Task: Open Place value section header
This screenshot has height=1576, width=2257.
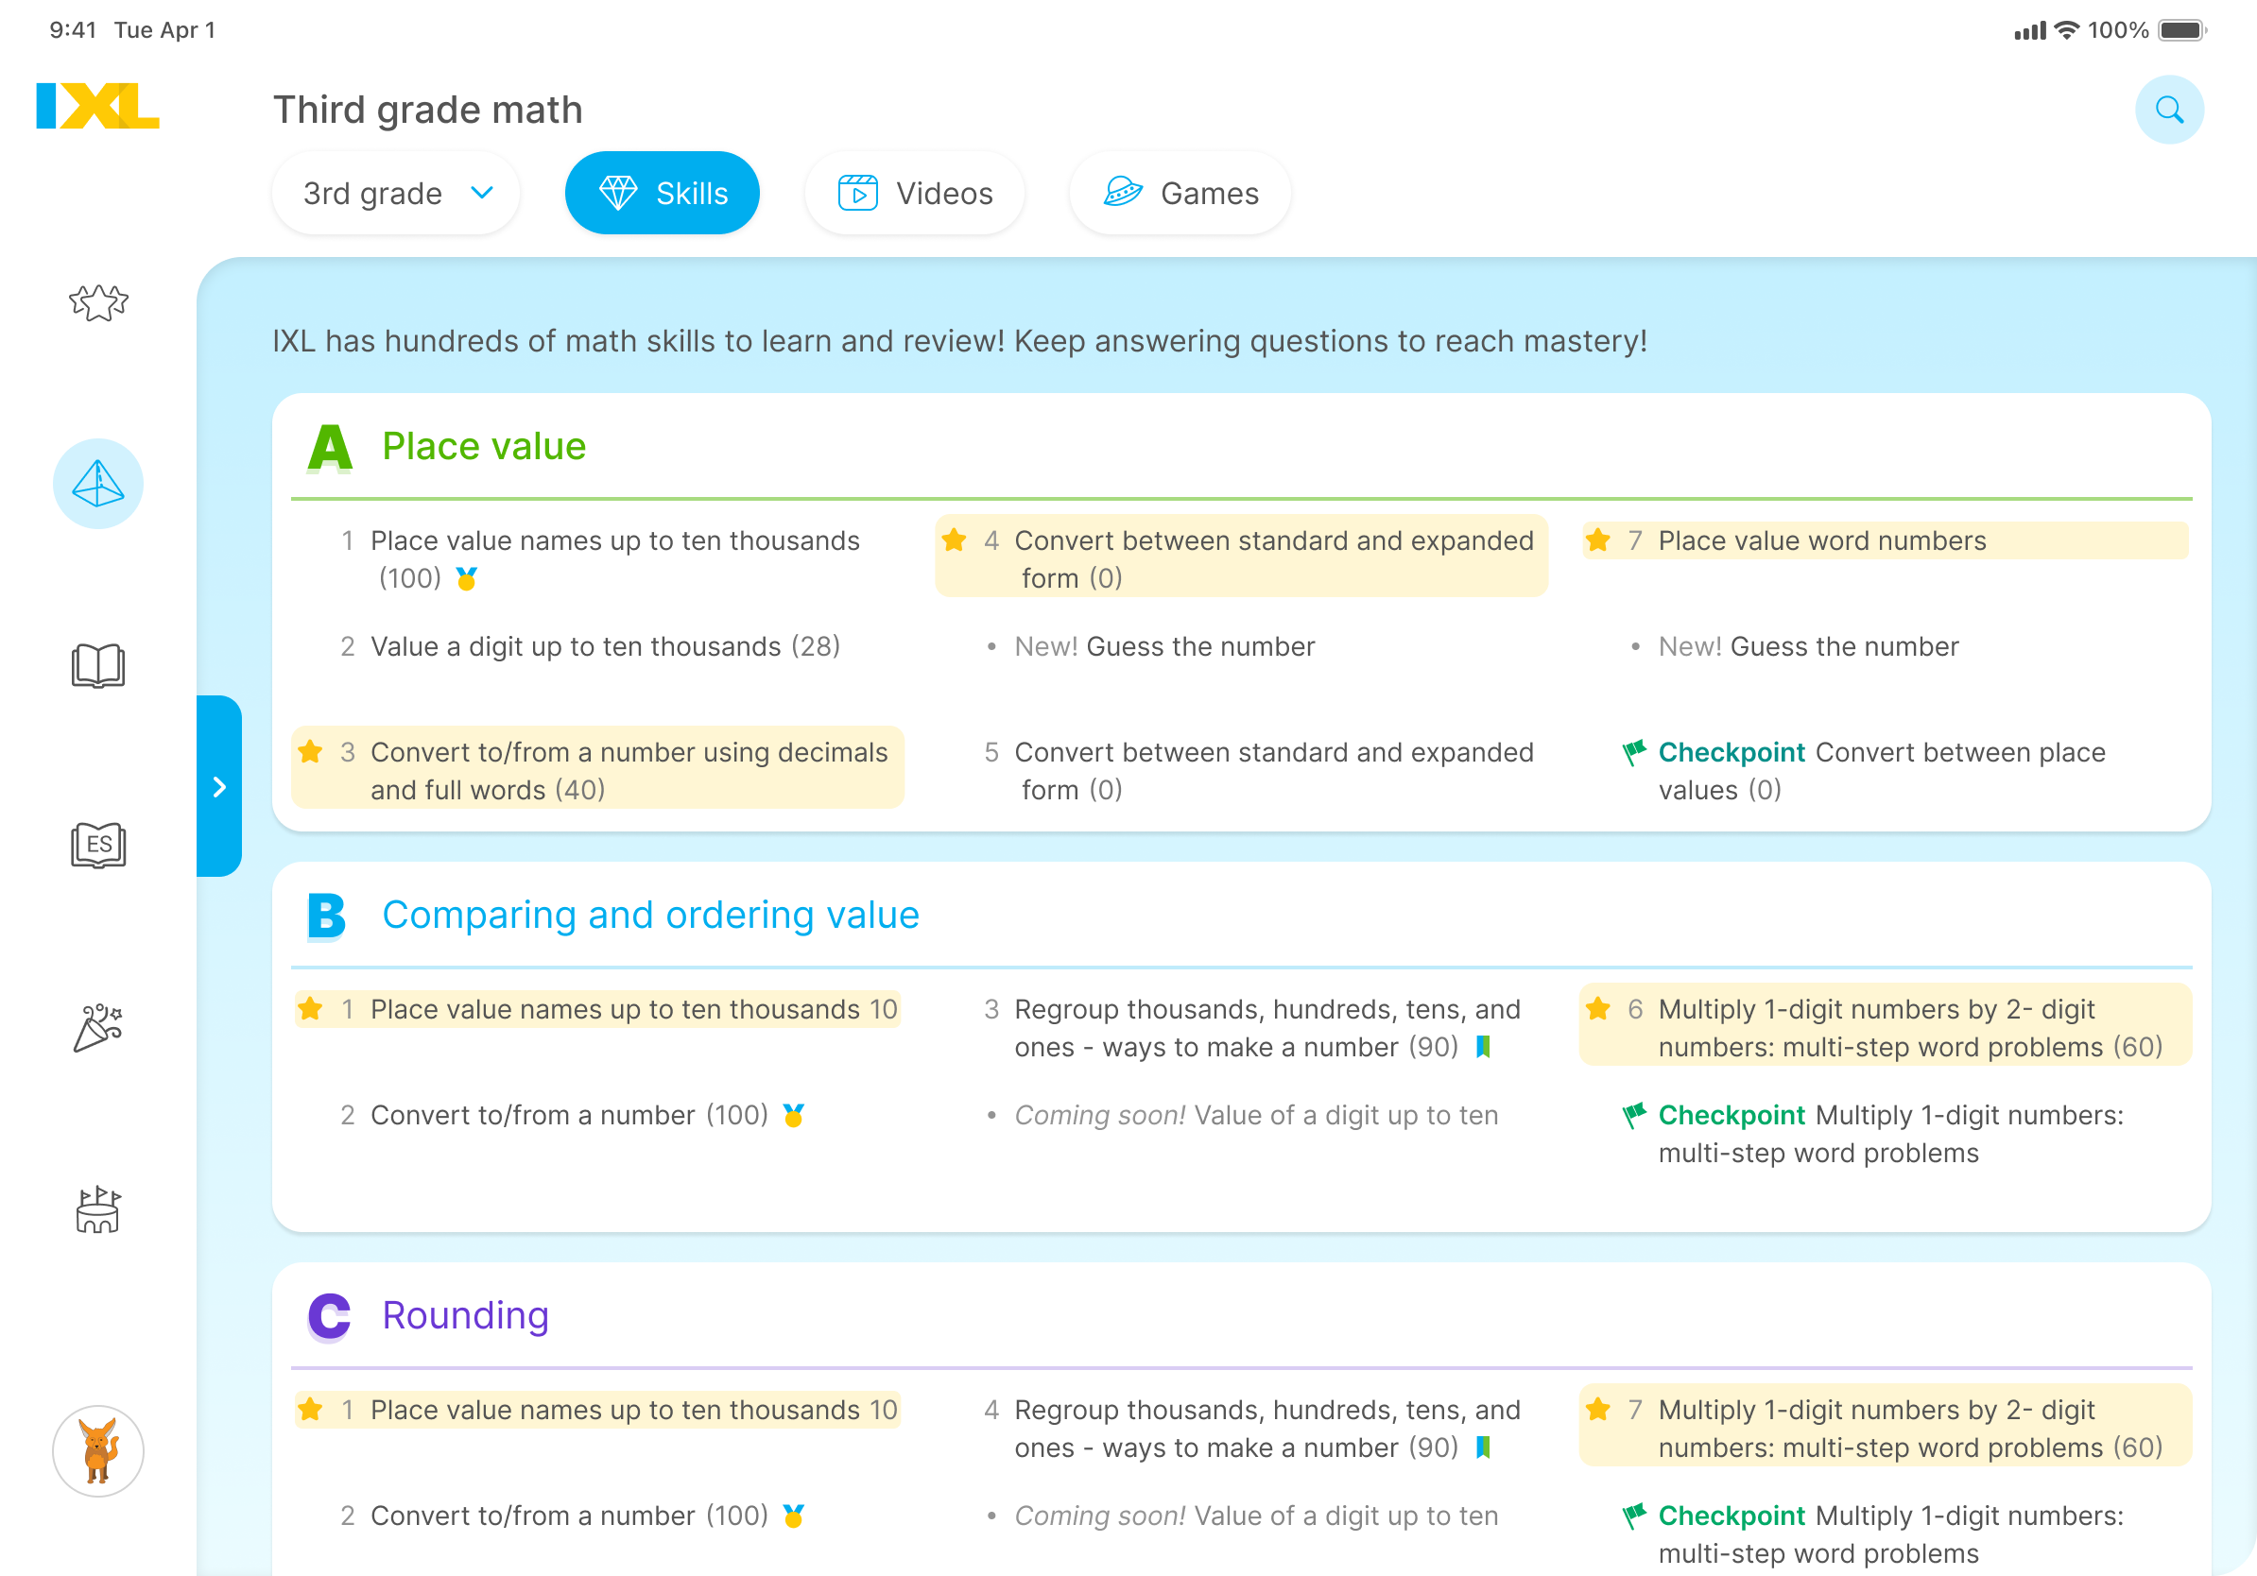Action: click(x=484, y=446)
